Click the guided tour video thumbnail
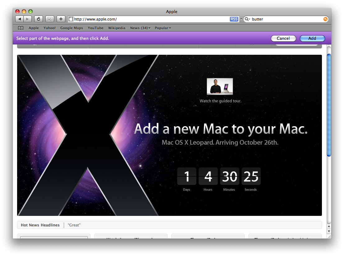Viewport: 344px width, 256px height. click(x=220, y=86)
